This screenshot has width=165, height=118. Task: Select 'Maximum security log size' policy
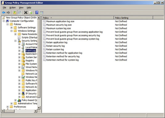coord(59,25)
